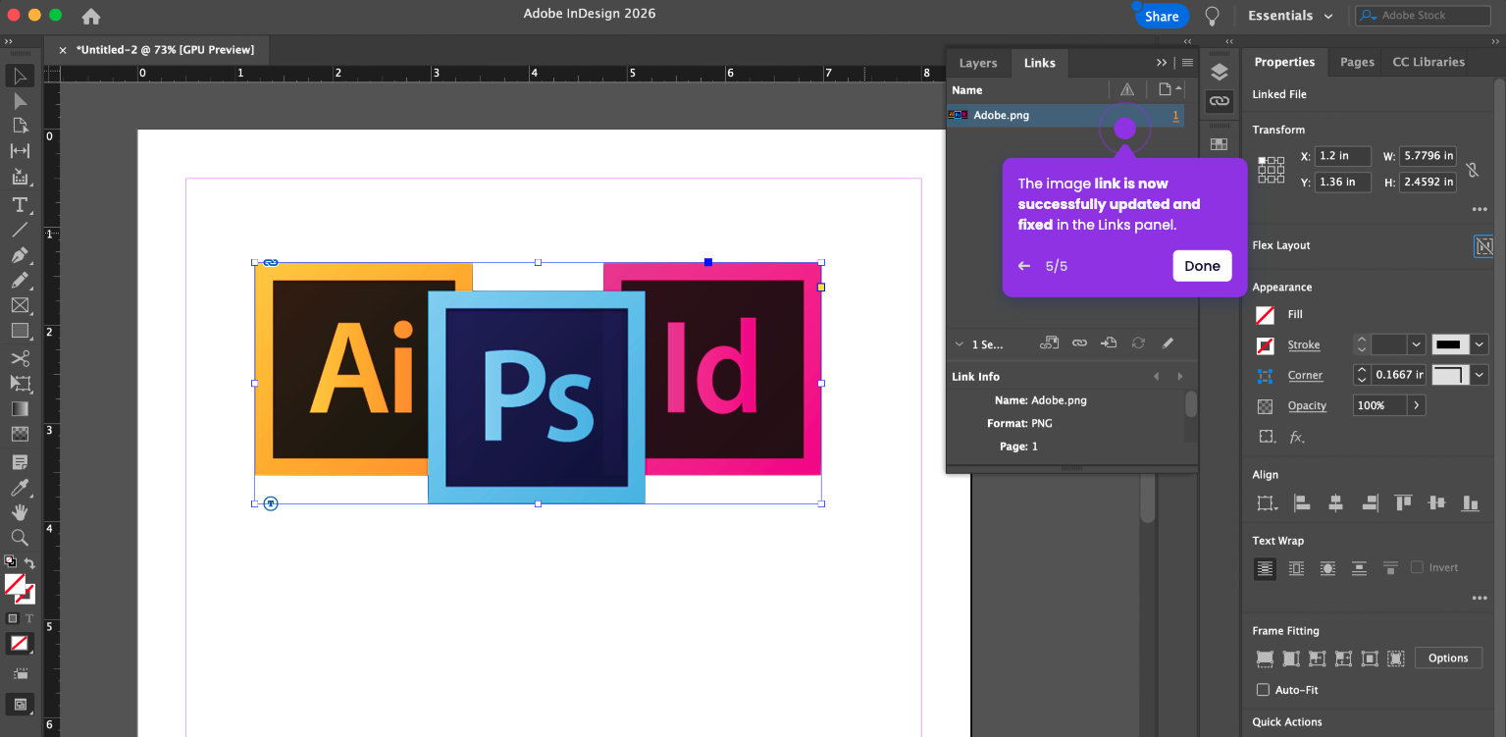Viewport: 1506px width, 737px height.
Task: Select the Content Collector tool
Action: 20,178
